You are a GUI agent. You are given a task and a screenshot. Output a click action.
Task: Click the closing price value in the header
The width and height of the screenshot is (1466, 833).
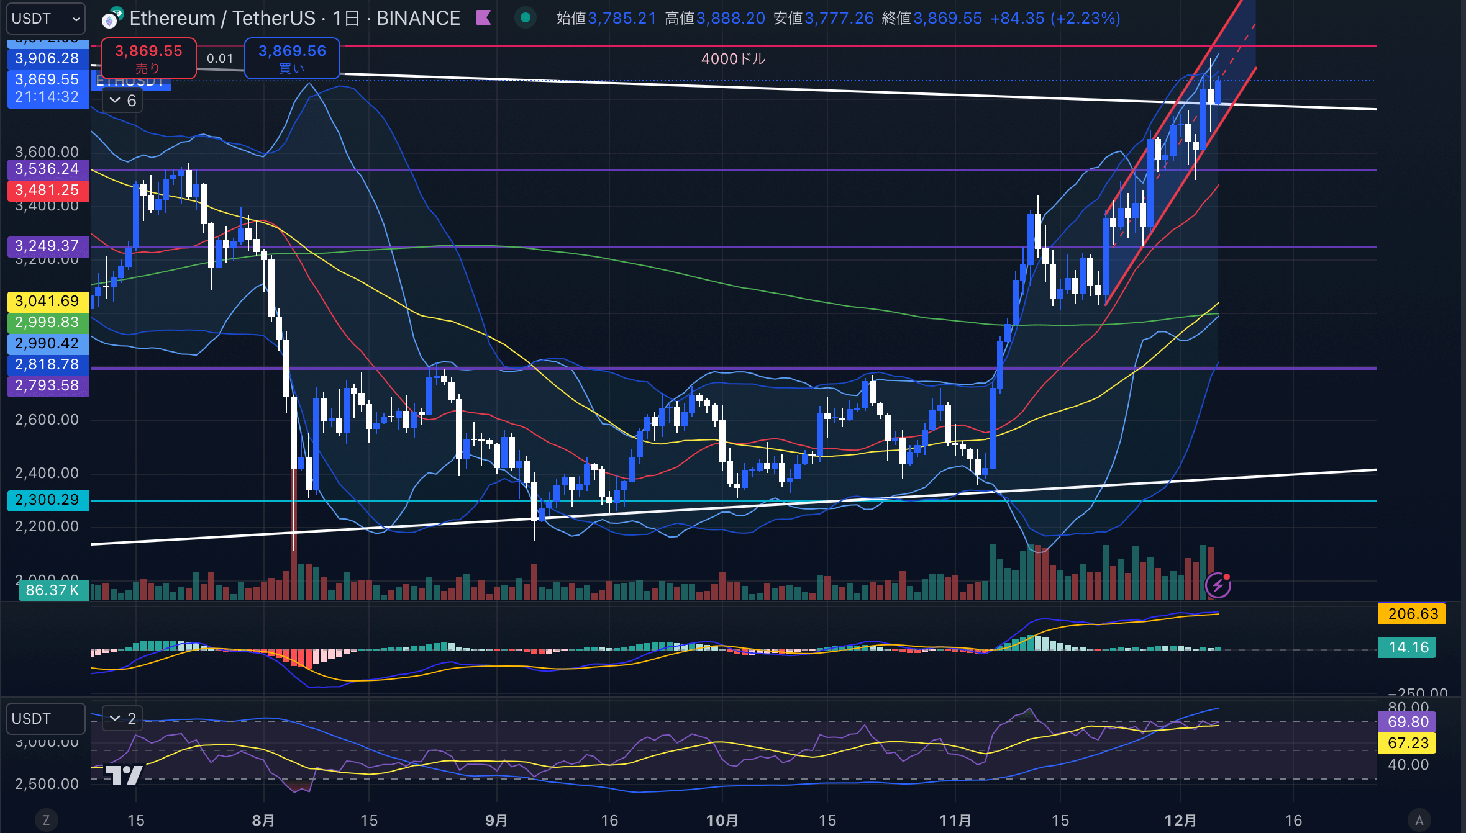click(947, 19)
